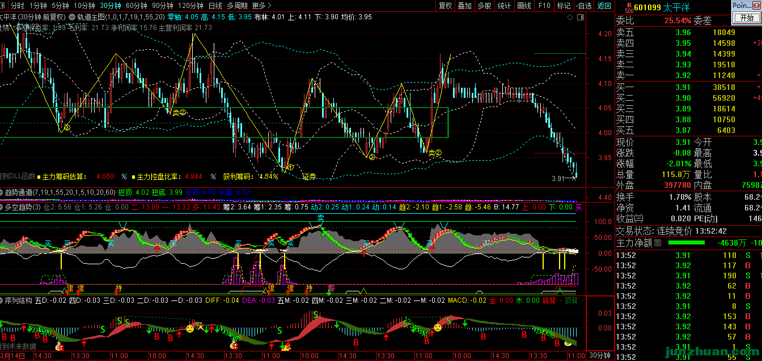Image resolution: width=762 pixels, height=361 pixels.
Task: Click the sad face icon in 序列结构 chart
Action: tap(190, 328)
